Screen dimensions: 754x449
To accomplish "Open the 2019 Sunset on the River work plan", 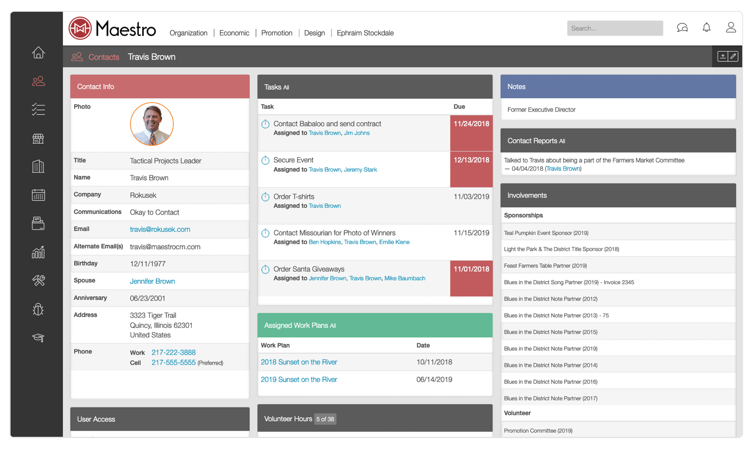I will coord(299,379).
